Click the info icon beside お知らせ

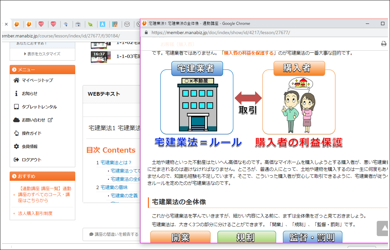(16, 94)
